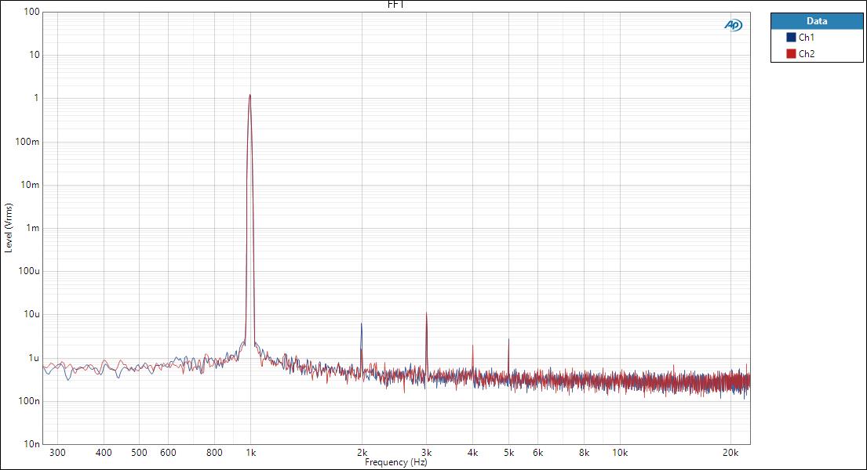867x470 pixels.
Task: Click the blue Ch1 color swatch
Action: (x=791, y=38)
